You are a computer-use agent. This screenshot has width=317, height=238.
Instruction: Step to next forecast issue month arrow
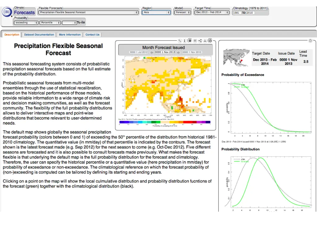[x=178, y=52]
